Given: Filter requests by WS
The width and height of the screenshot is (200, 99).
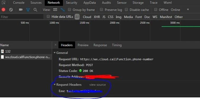Looking at the screenshot, I should [x=155, y=17].
